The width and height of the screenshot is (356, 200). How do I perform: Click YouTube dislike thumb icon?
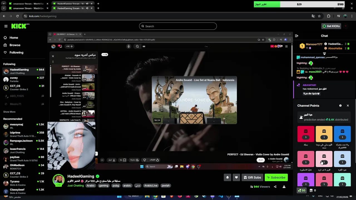click(144, 160)
